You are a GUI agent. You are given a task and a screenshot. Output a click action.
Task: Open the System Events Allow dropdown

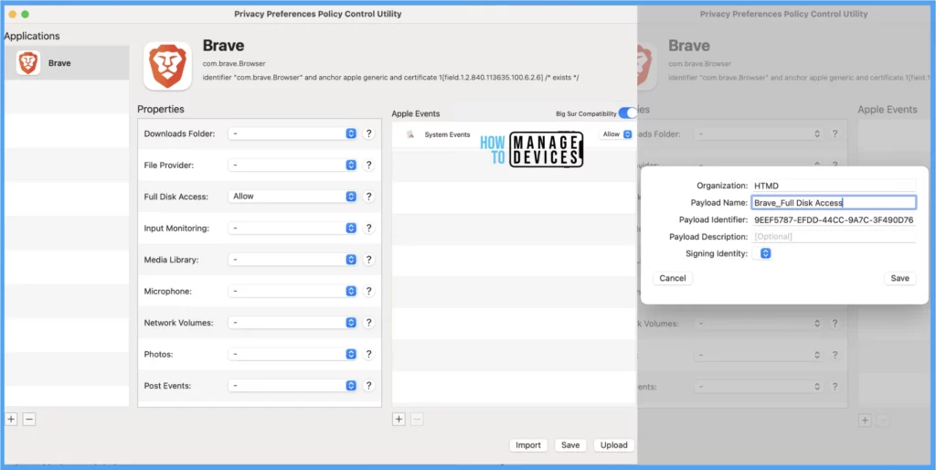click(616, 134)
